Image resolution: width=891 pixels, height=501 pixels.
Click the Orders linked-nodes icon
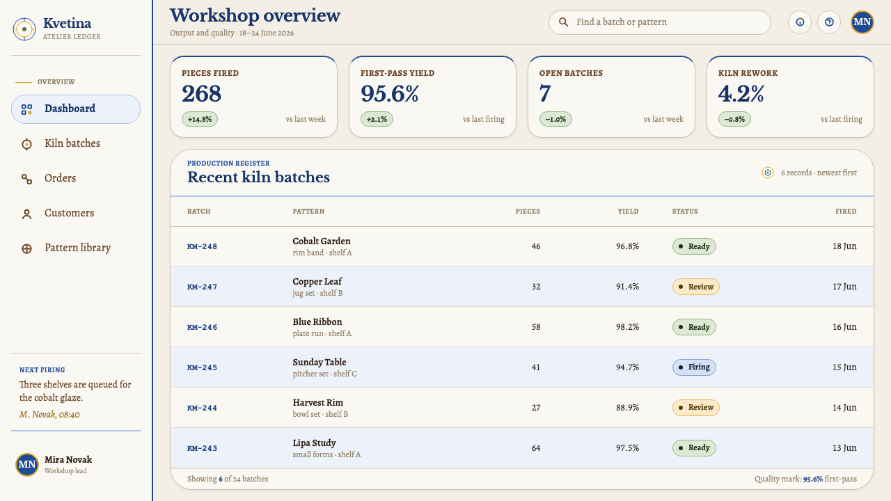(26, 179)
